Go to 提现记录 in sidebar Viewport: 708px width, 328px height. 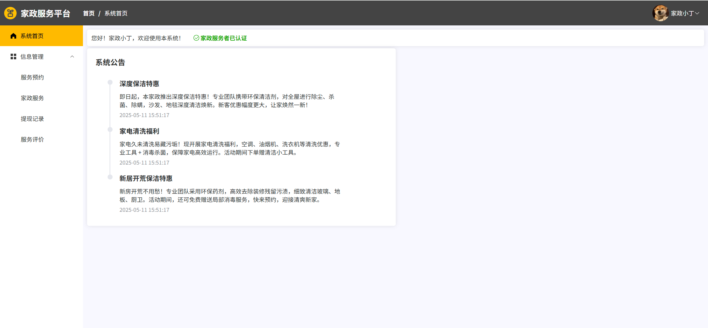click(32, 119)
